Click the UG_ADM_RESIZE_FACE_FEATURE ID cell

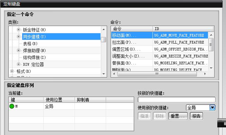[180, 56]
